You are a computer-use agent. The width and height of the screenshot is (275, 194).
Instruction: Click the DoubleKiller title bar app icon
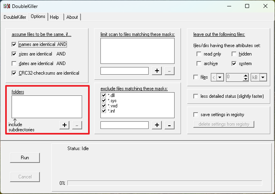pyautogui.click(x=7, y=6)
